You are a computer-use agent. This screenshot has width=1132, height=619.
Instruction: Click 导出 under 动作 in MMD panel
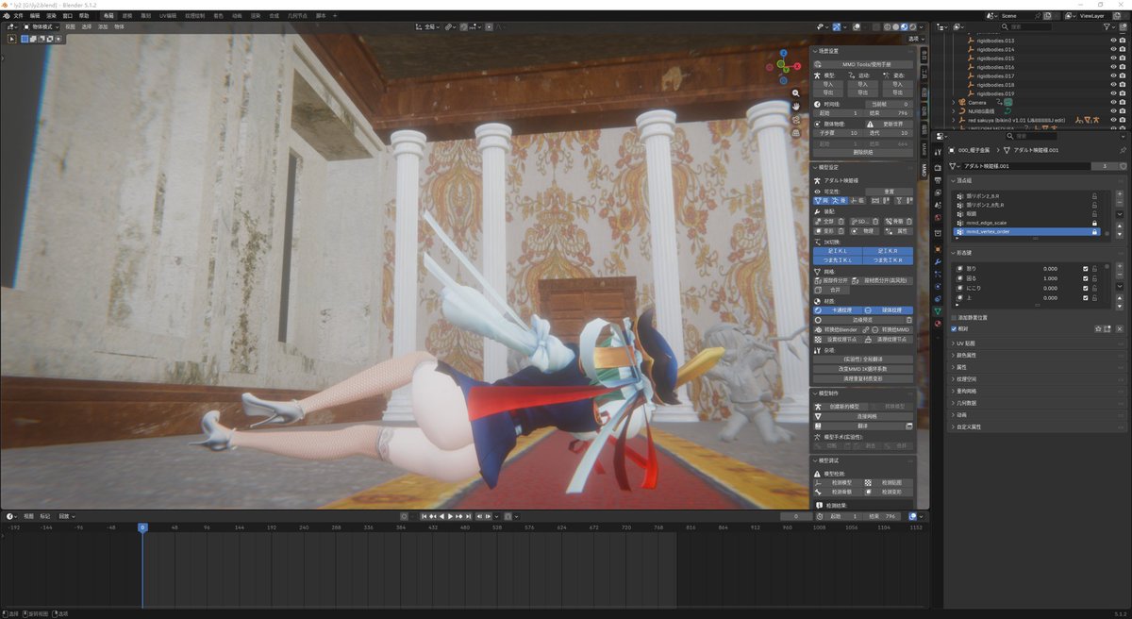point(864,92)
